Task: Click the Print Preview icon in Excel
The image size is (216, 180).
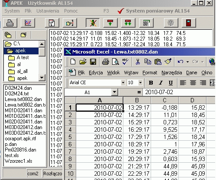Action: tap(115, 62)
